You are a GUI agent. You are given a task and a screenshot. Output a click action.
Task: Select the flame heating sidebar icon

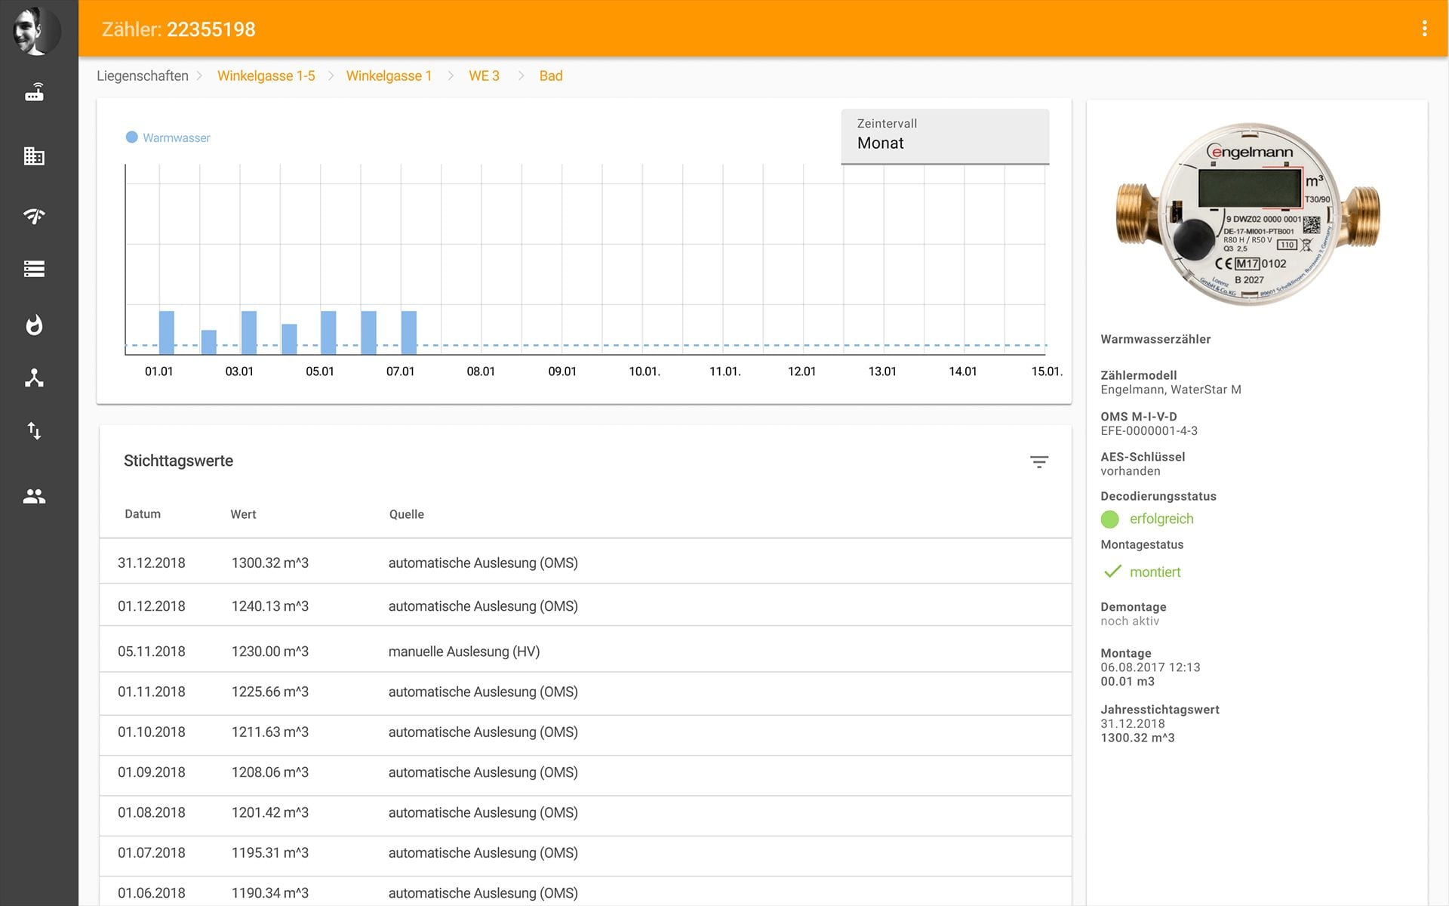click(x=34, y=325)
